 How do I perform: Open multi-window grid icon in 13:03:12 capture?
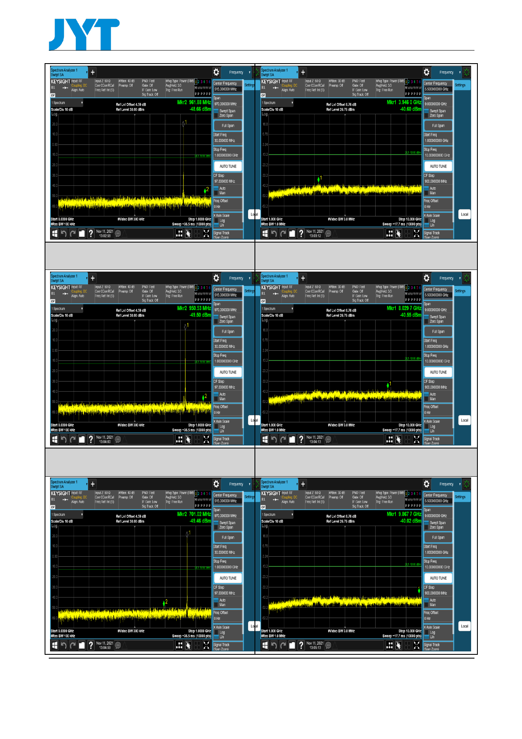390,233
